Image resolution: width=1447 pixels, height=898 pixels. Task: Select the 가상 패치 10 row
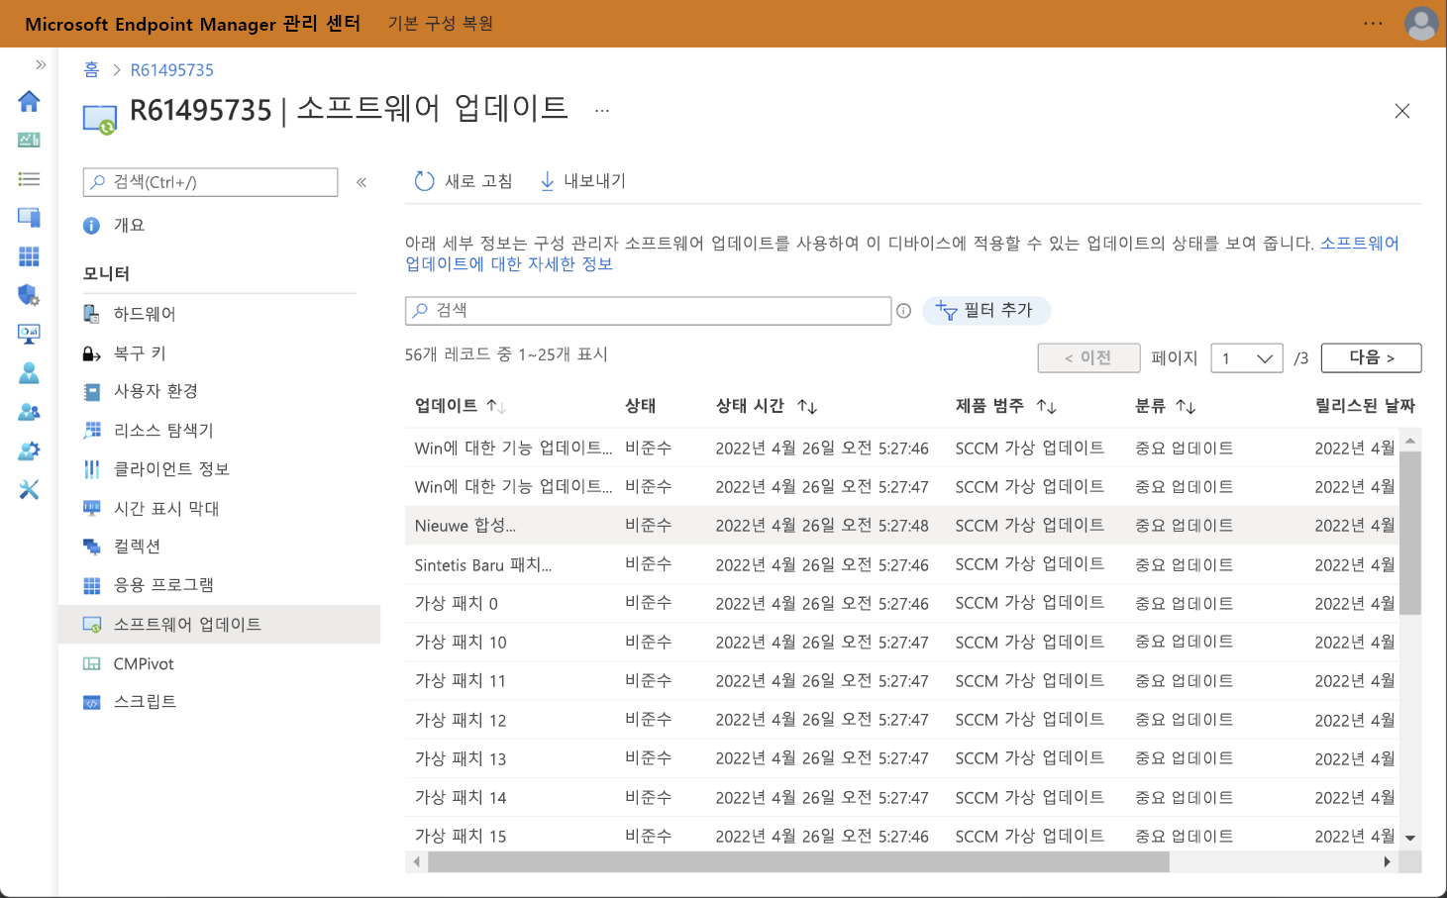[x=903, y=642]
